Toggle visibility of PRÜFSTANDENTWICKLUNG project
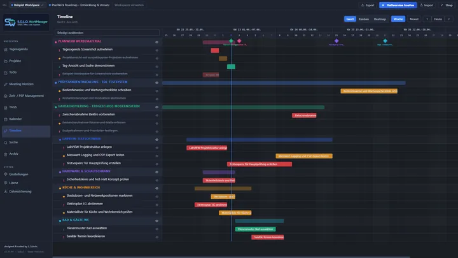This screenshot has height=258, width=458. [x=157, y=83]
